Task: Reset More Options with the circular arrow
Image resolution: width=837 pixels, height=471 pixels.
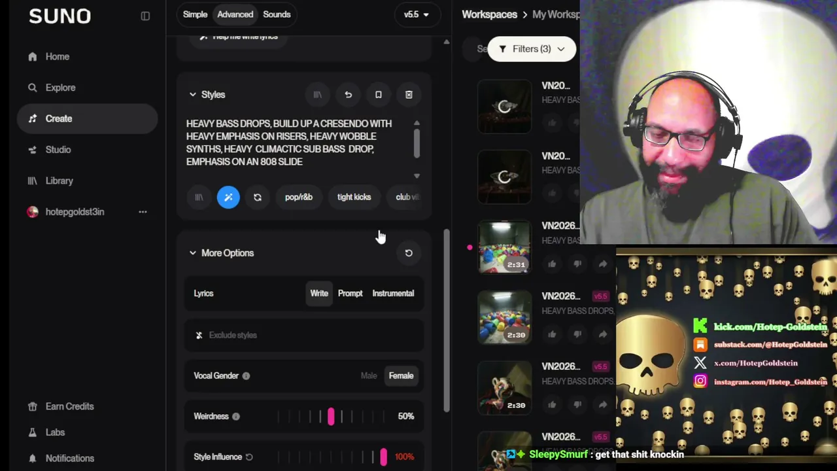Action: (409, 253)
